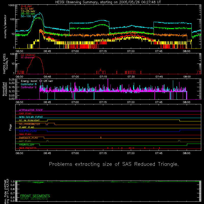Click the Energy band: 12-25 keV label
Image resolution: width=204 pixels, height=204 pixels.
37,81
